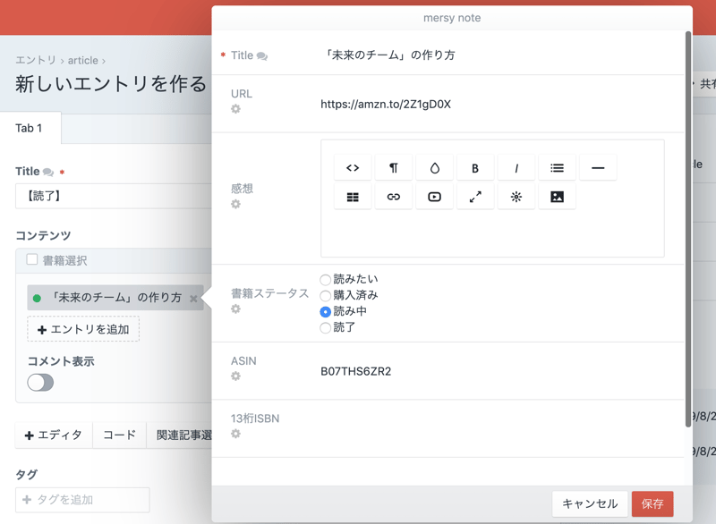This screenshot has width=716, height=524.
Task: Toggle the コメント表示 switch
Action: click(x=40, y=383)
